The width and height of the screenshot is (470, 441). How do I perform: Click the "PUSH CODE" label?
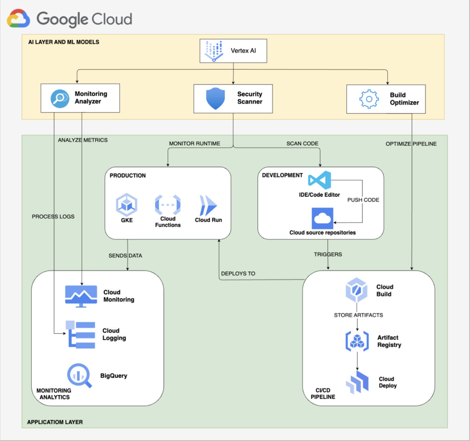pos(363,200)
